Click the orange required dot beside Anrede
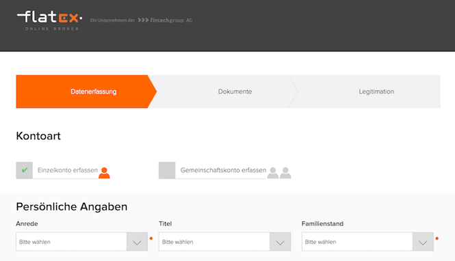 [x=151, y=238]
